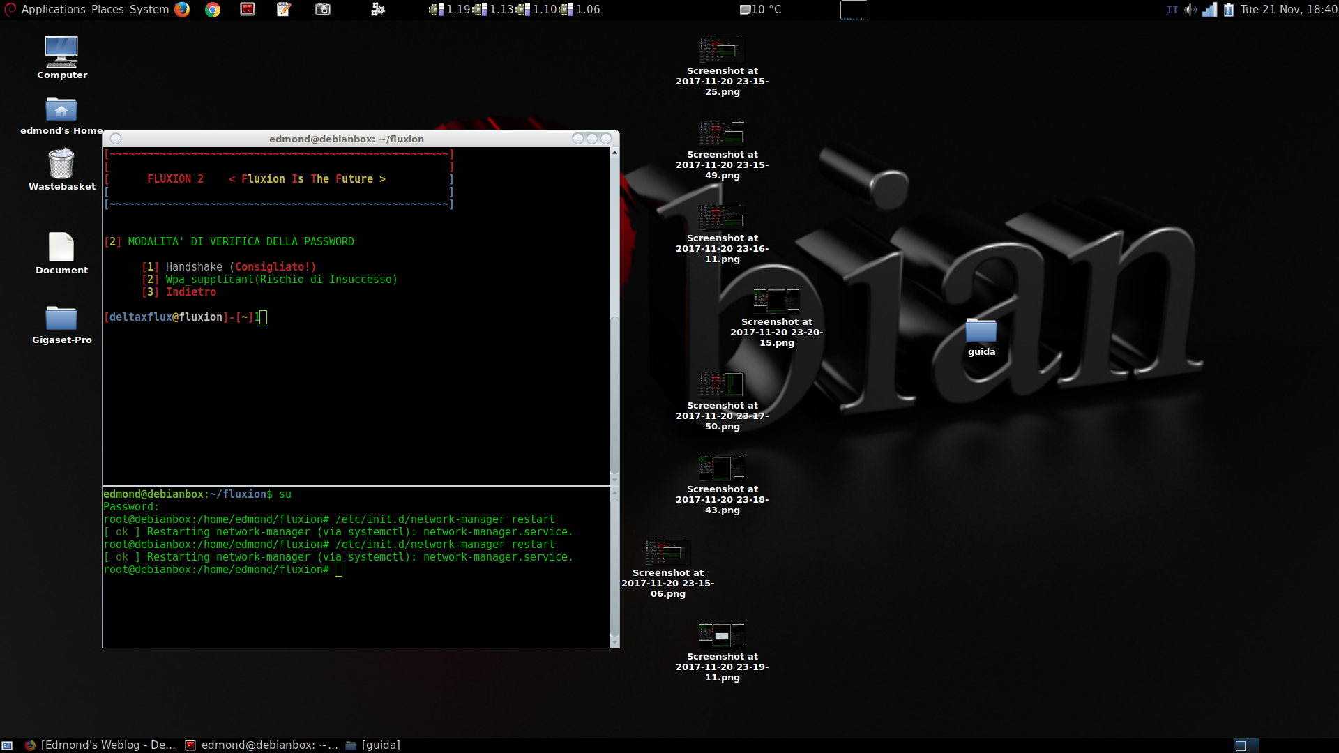The image size is (1339, 753).
Task: Open the Places menu
Action: tap(107, 9)
